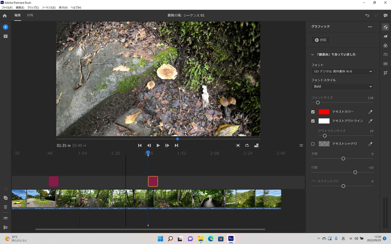
Task: Open the Speed panel icon in right sidebar
Action: 385,55
